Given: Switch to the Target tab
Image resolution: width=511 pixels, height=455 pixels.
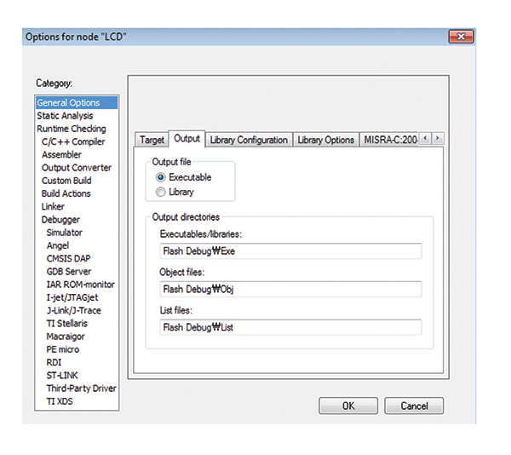Looking at the screenshot, I should click(x=152, y=140).
